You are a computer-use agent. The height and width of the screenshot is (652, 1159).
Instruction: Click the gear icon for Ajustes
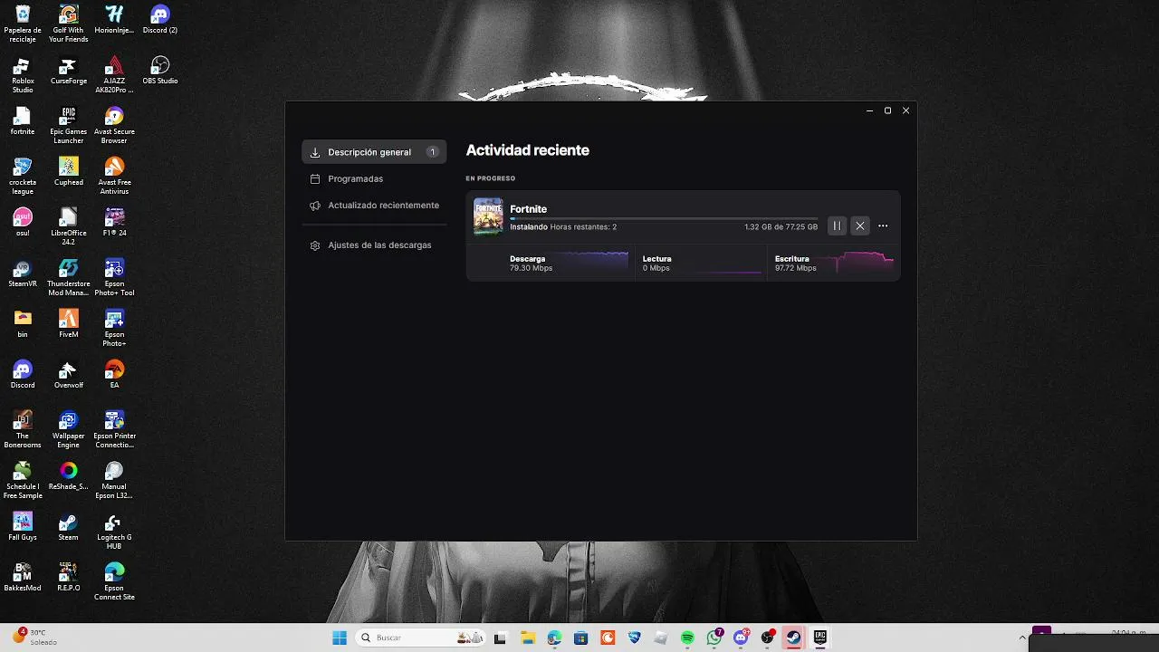315,245
